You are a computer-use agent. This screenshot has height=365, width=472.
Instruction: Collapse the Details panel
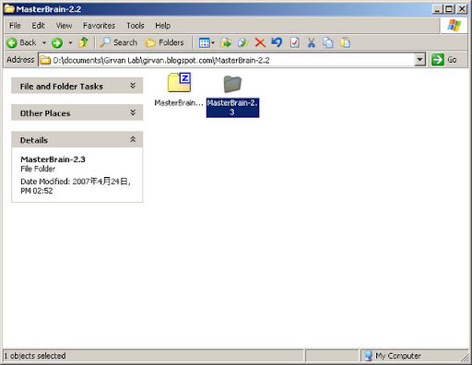point(77,140)
